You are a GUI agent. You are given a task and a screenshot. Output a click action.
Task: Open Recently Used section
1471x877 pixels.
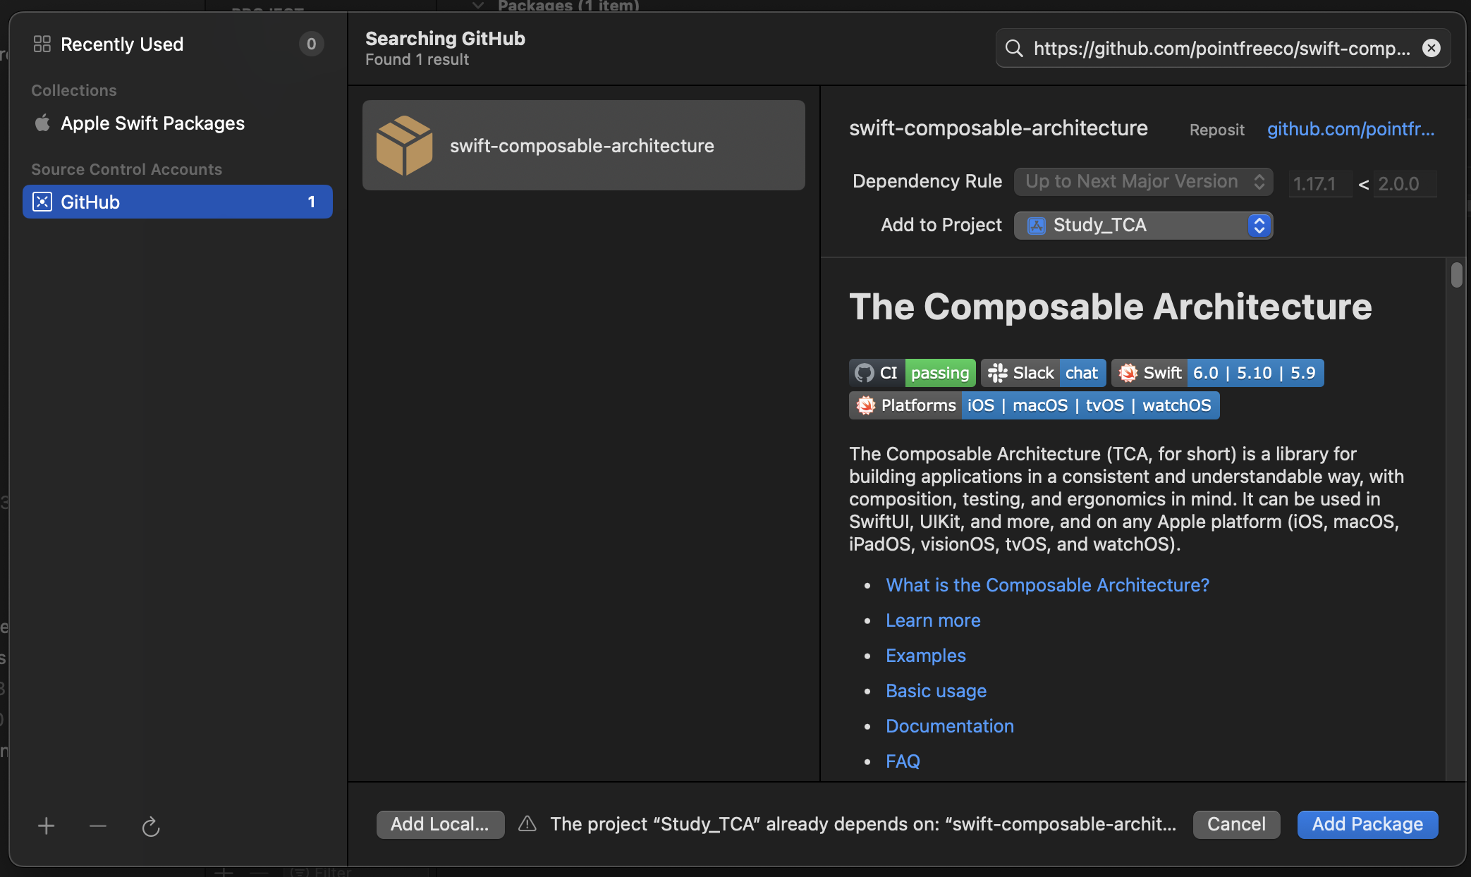122,44
